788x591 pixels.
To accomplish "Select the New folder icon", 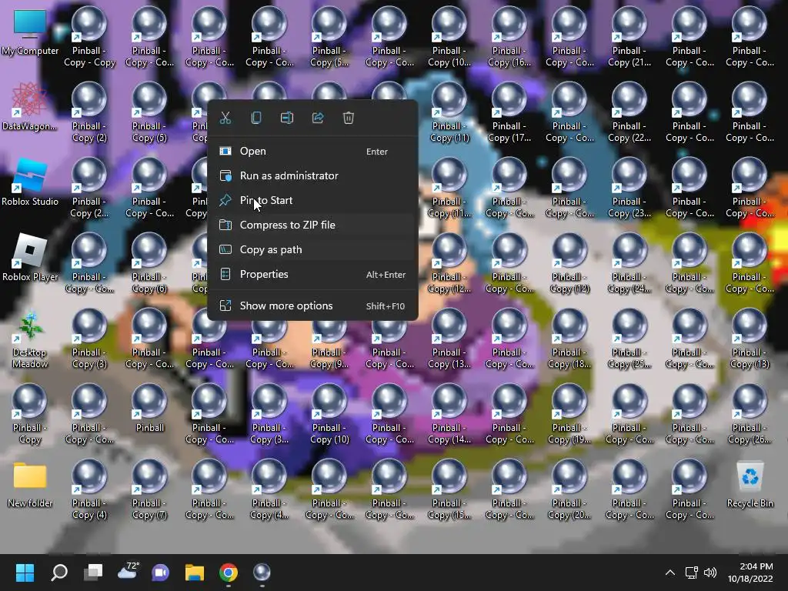I will coord(30,484).
